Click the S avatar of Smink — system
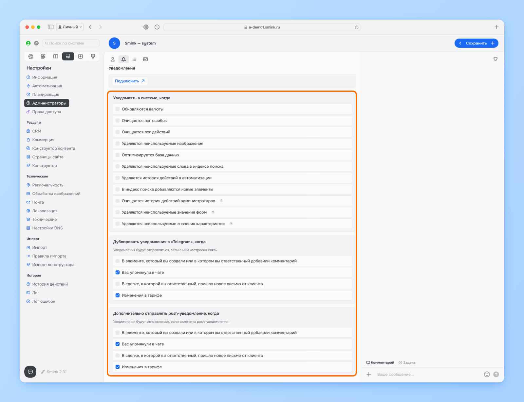 click(114, 43)
